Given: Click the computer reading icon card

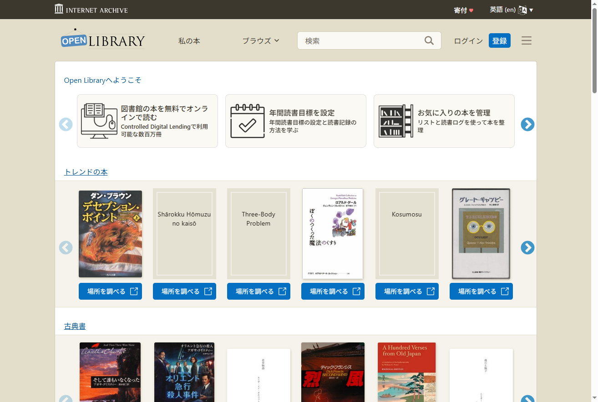Looking at the screenshot, I should click(99, 121).
